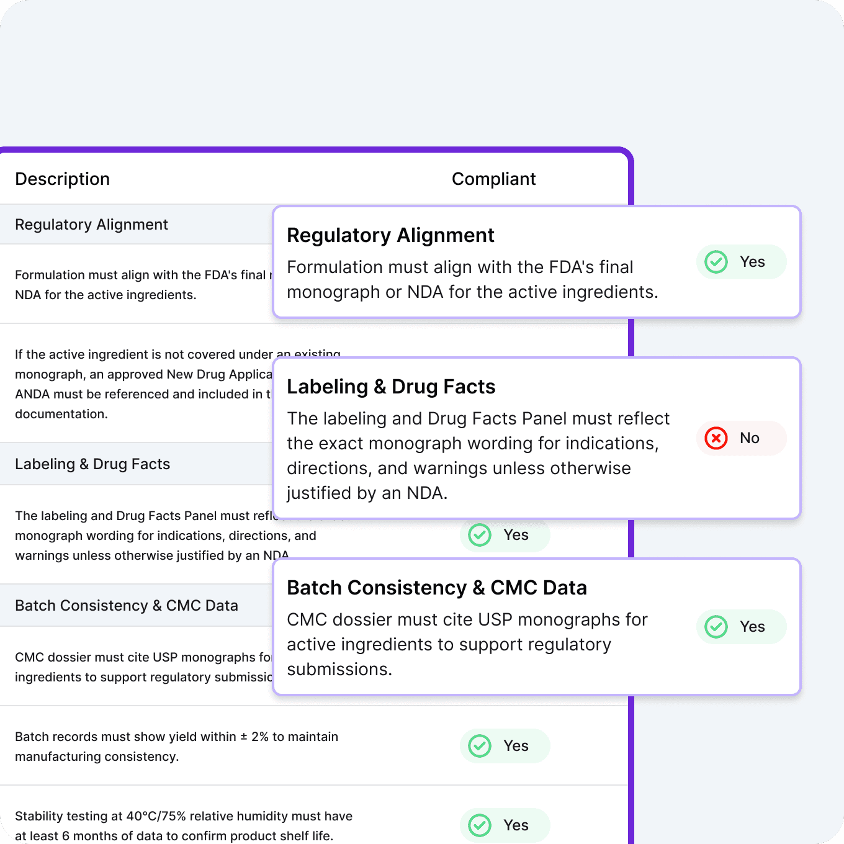Screen dimensions: 844x844
Task: Click the checkmark icon on stability testing row
Action: point(479,825)
